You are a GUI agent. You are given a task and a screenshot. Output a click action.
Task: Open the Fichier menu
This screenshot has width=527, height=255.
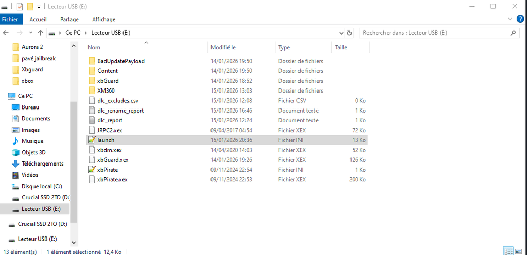pos(10,19)
